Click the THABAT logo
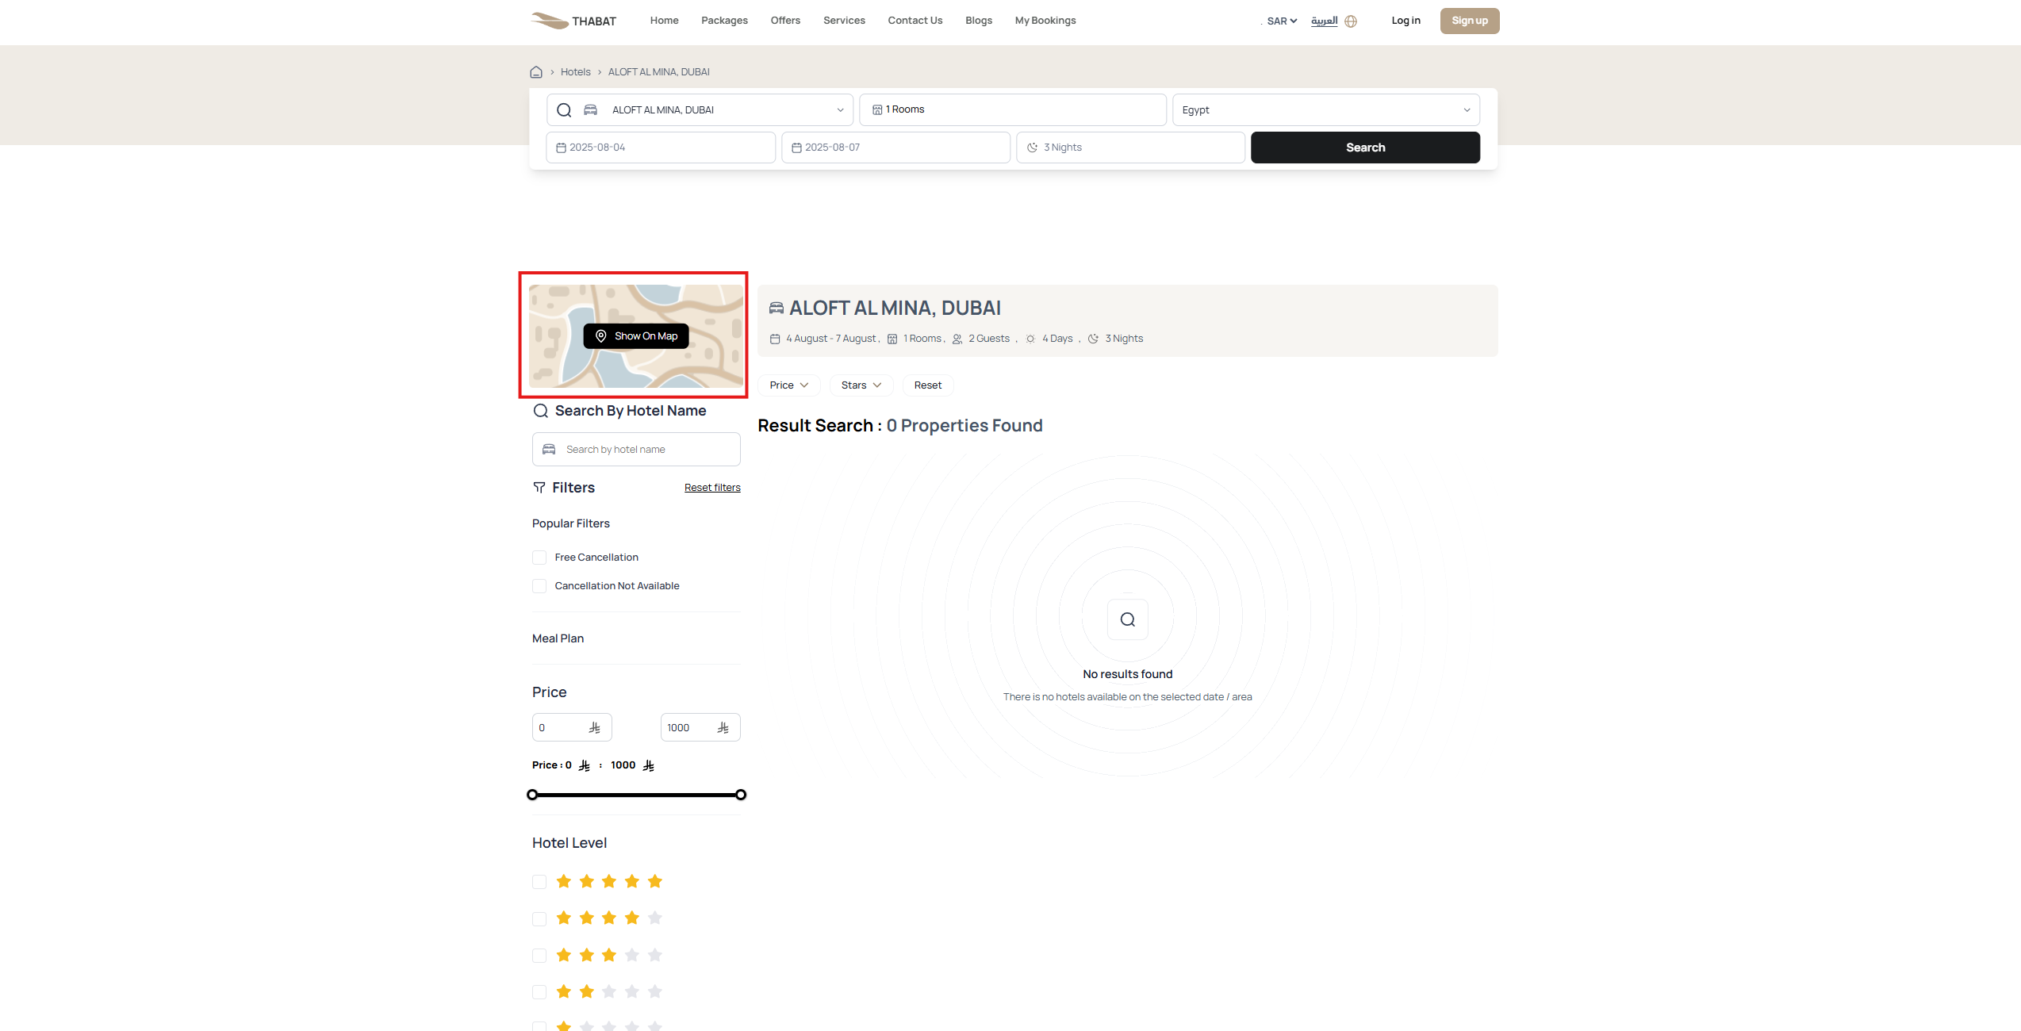The height and width of the screenshot is (1031, 2021). coord(573,21)
